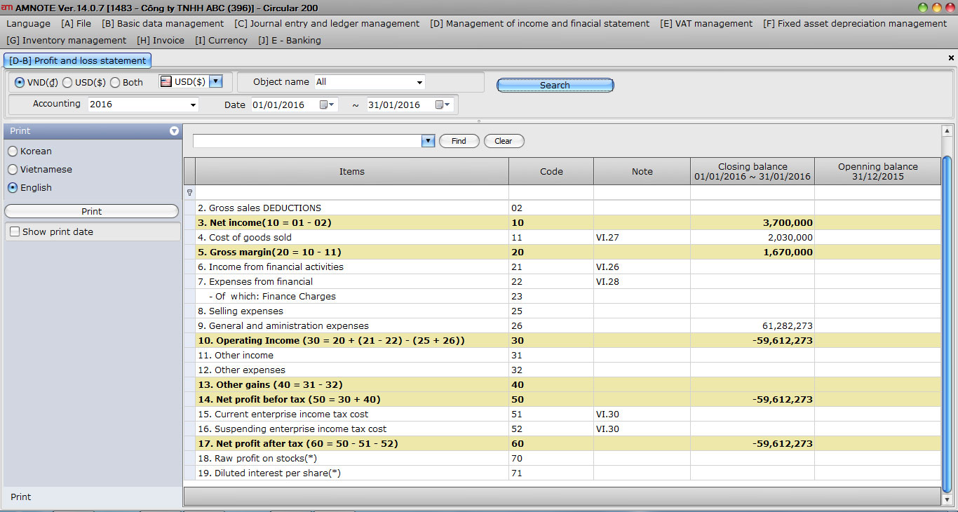Click the filter funnel icon in grid
958x512 pixels.
(x=189, y=192)
